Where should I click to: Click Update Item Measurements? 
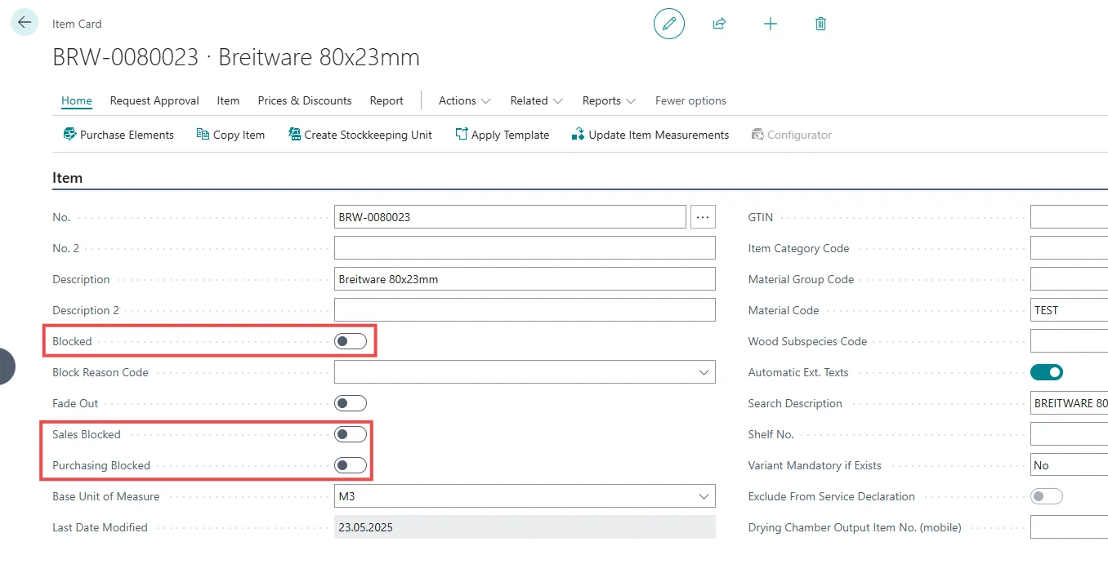650,135
